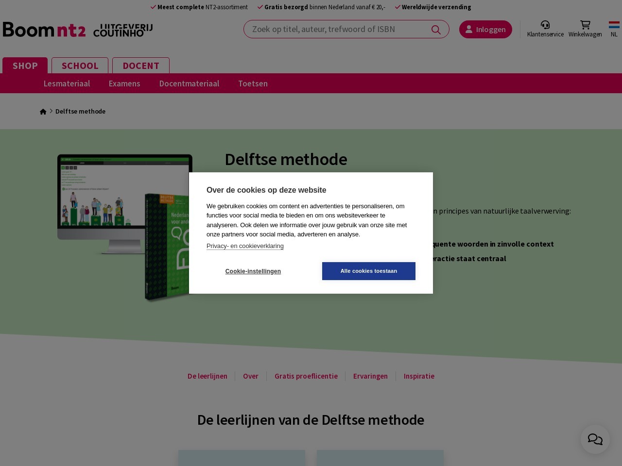Switch to the DOCENT tab

141,66
